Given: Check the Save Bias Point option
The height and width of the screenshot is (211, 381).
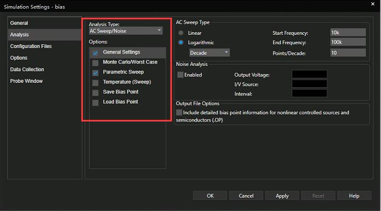Looking at the screenshot, I should pyautogui.click(x=96, y=93).
